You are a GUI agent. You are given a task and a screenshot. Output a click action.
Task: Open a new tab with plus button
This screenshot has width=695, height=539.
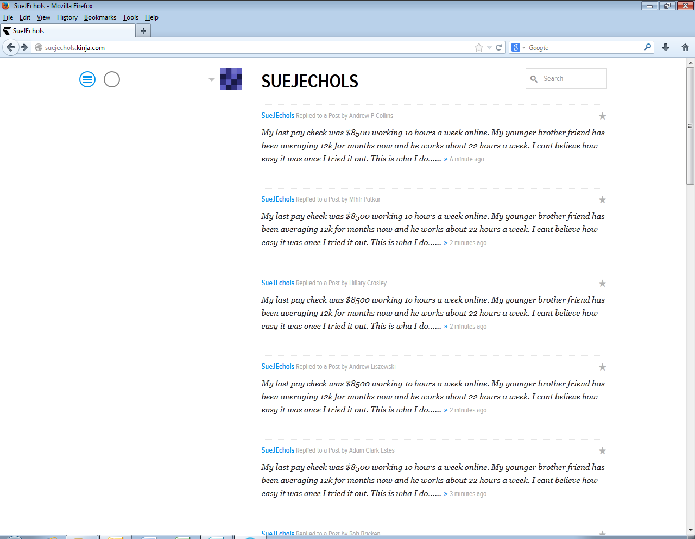[x=143, y=31]
